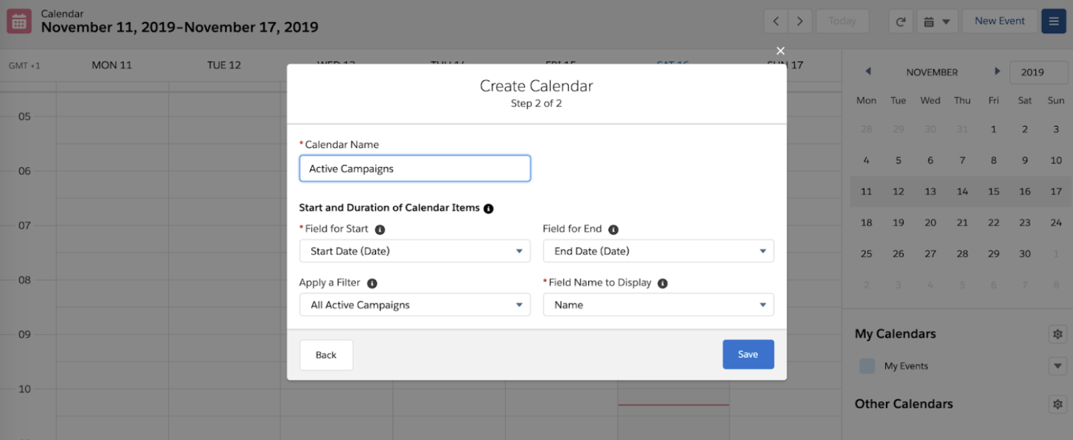Open the Field for Start dropdown
This screenshot has width=1073, height=440.
click(x=415, y=251)
